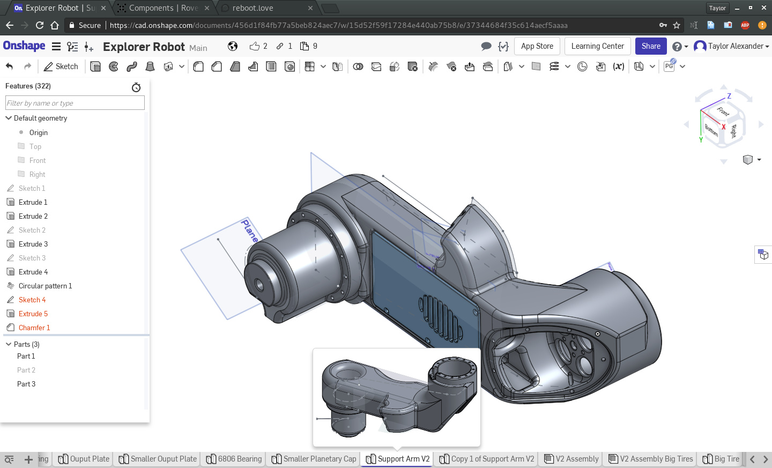Choose the Sweep tool

coord(132,66)
